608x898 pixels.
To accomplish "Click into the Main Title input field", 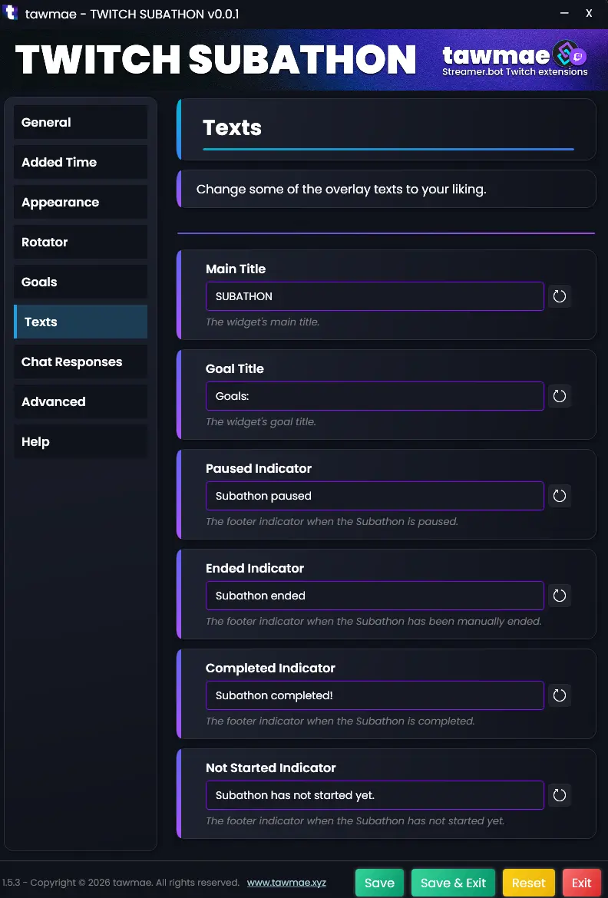I will coord(375,296).
